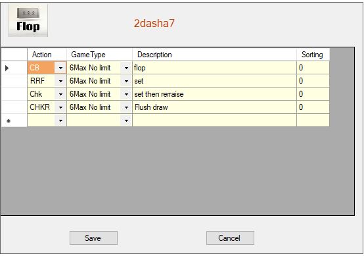Image resolution: width=364 pixels, height=256 pixels.
Task: Open empty new row GameType dropdown
Action: click(x=126, y=120)
